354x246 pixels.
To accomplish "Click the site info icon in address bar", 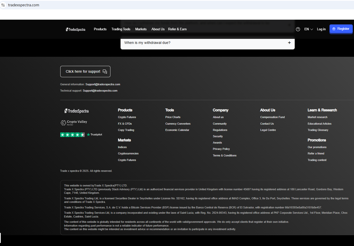I will pyautogui.click(x=3, y=5).
